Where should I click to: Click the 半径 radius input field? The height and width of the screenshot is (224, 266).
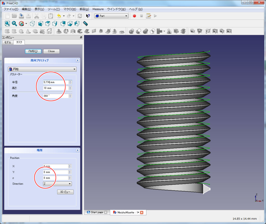[56, 82]
